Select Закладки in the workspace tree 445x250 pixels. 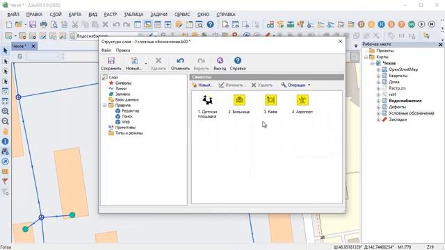point(398,119)
